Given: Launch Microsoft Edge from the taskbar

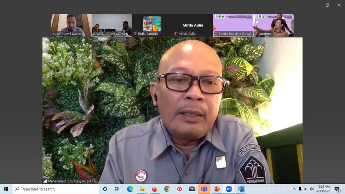Looking at the screenshot, I should point(130,189).
